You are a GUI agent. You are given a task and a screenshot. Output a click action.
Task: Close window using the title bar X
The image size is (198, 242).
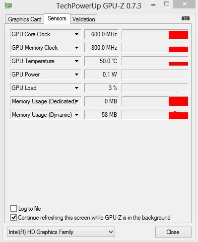184,4
